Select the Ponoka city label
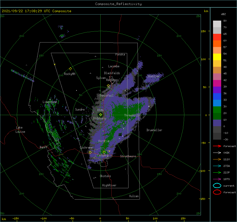The height and width of the screenshot is (222, 237). click(x=120, y=54)
